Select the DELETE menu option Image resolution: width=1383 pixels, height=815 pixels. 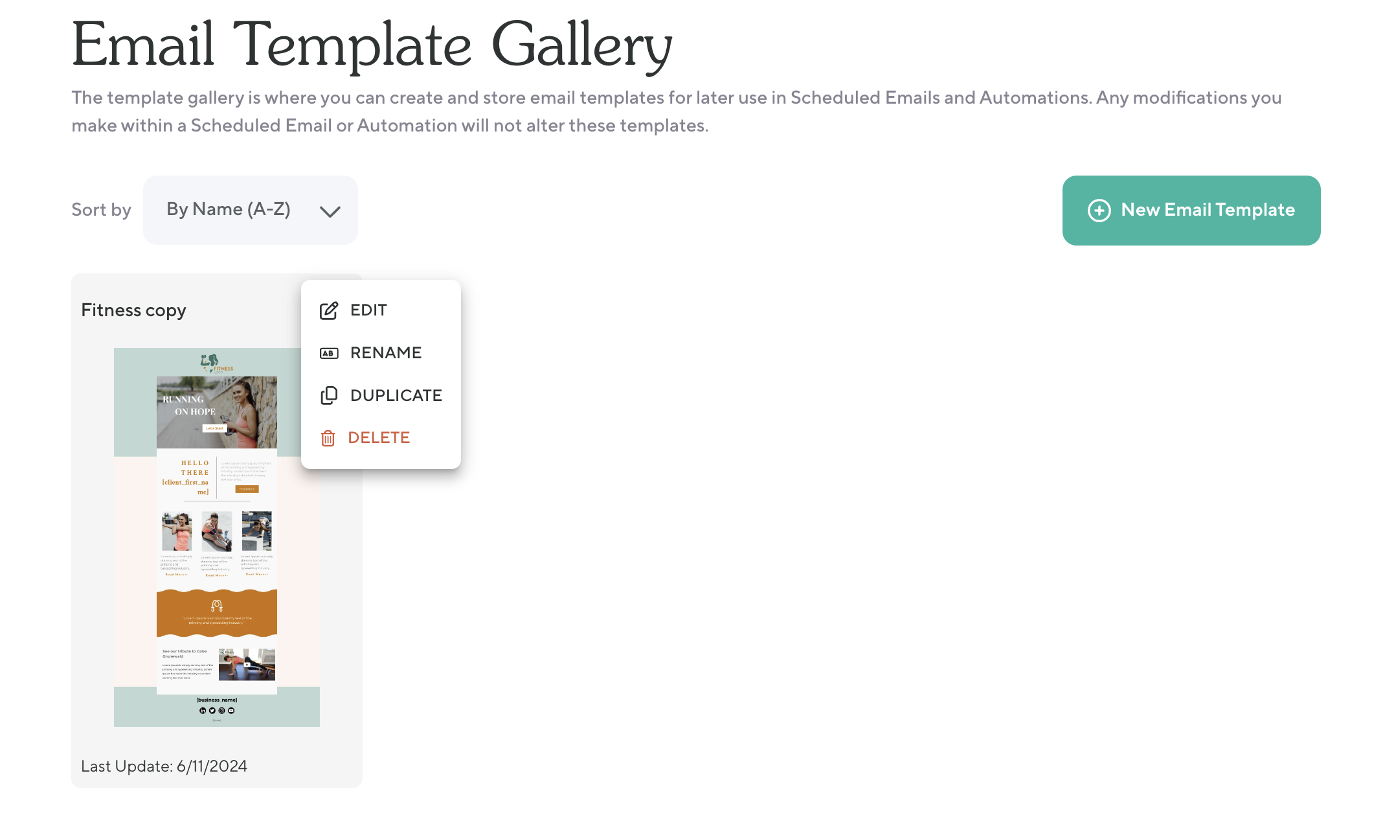click(379, 438)
